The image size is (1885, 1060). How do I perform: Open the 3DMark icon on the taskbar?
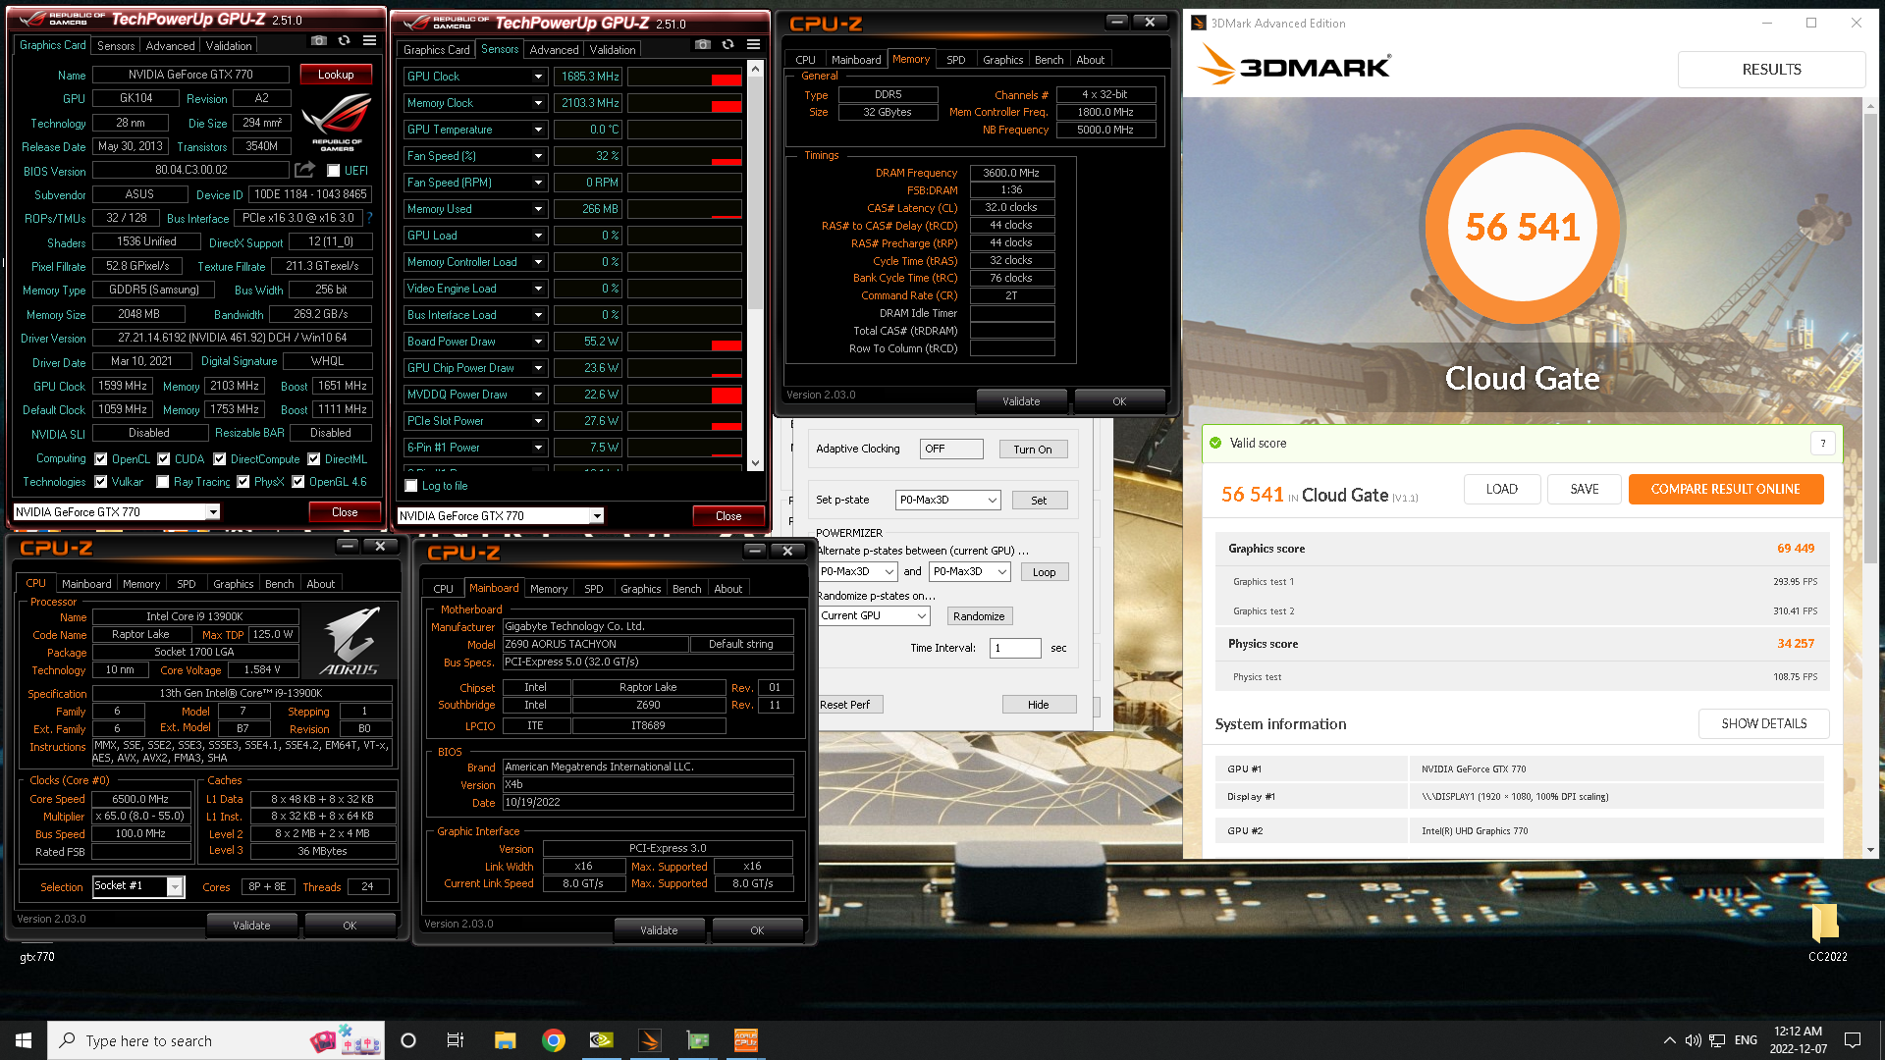click(x=650, y=1040)
